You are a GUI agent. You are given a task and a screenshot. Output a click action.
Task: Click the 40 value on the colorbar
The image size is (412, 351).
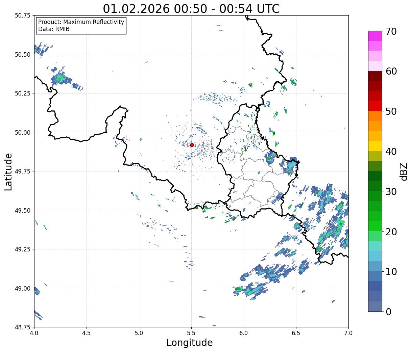(391, 152)
